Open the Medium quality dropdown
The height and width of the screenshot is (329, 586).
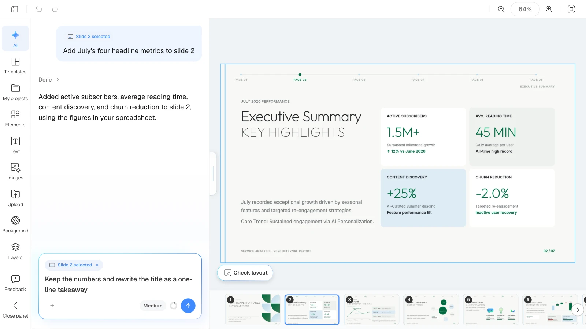(x=153, y=306)
